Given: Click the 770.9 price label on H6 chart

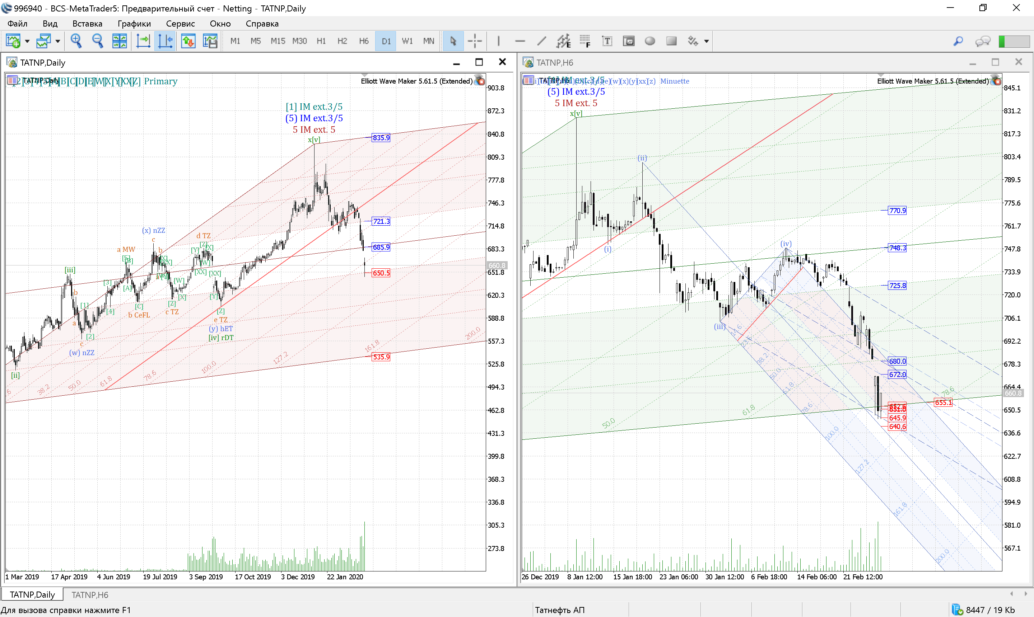Looking at the screenshot, I should coord(897,210).
